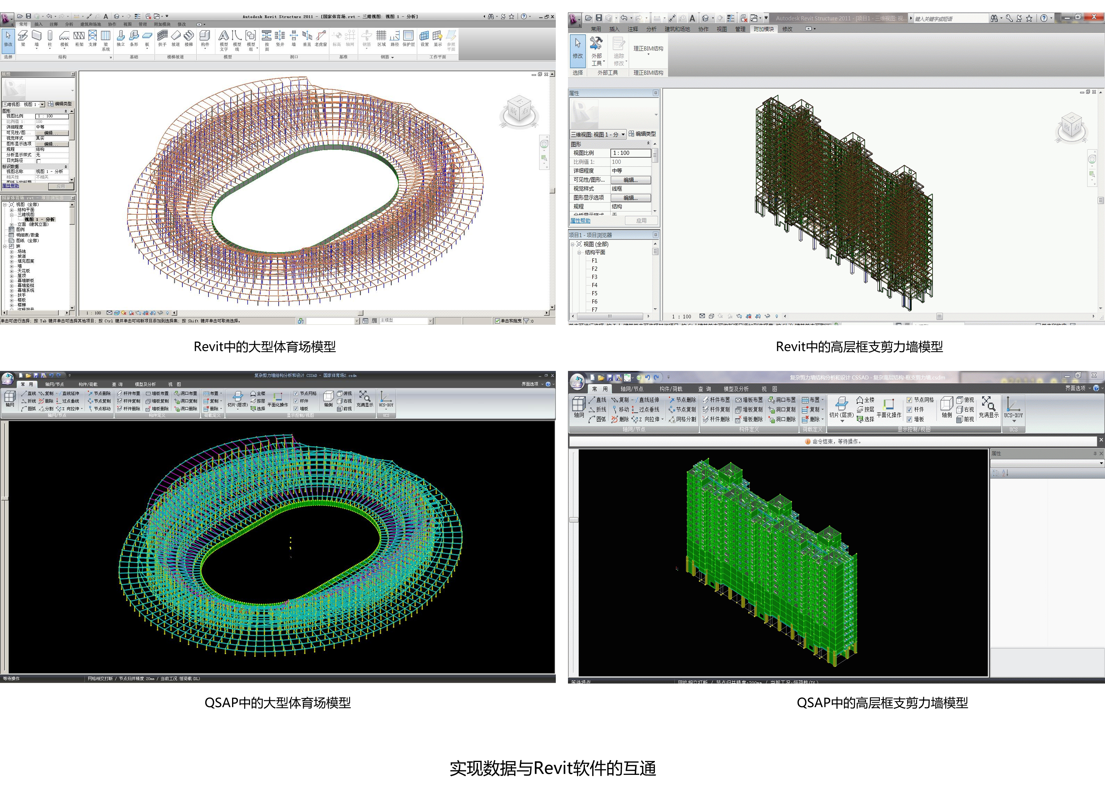Click 编辑... button beside 图形显示选项 in high-rise Revit
This screenshot has width=1105, height=803.
pos(630,198)
